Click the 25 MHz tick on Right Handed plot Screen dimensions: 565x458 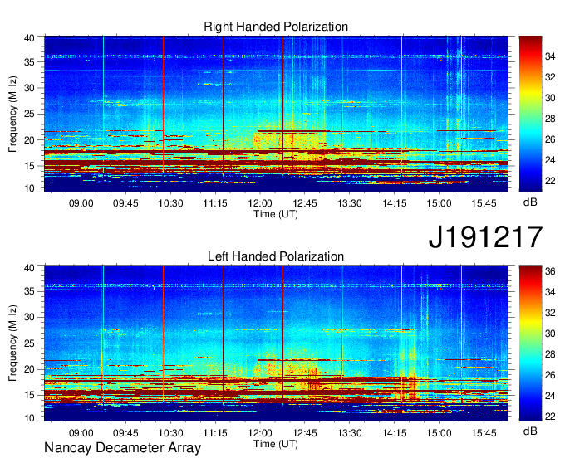pyautogui.click(x=29, y=114)
